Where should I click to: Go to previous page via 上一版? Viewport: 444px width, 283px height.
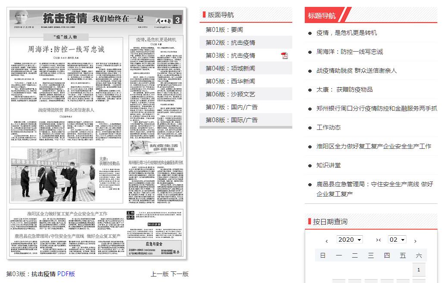click(x=159, y=274)
